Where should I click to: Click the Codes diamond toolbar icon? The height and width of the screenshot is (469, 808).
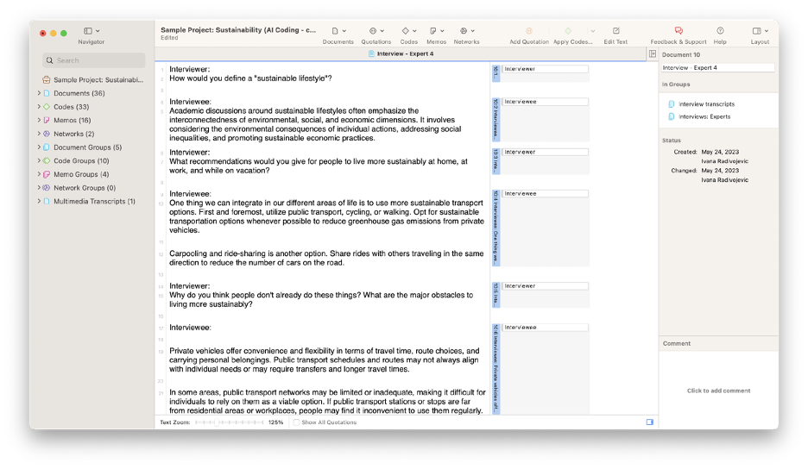(406, 31)
